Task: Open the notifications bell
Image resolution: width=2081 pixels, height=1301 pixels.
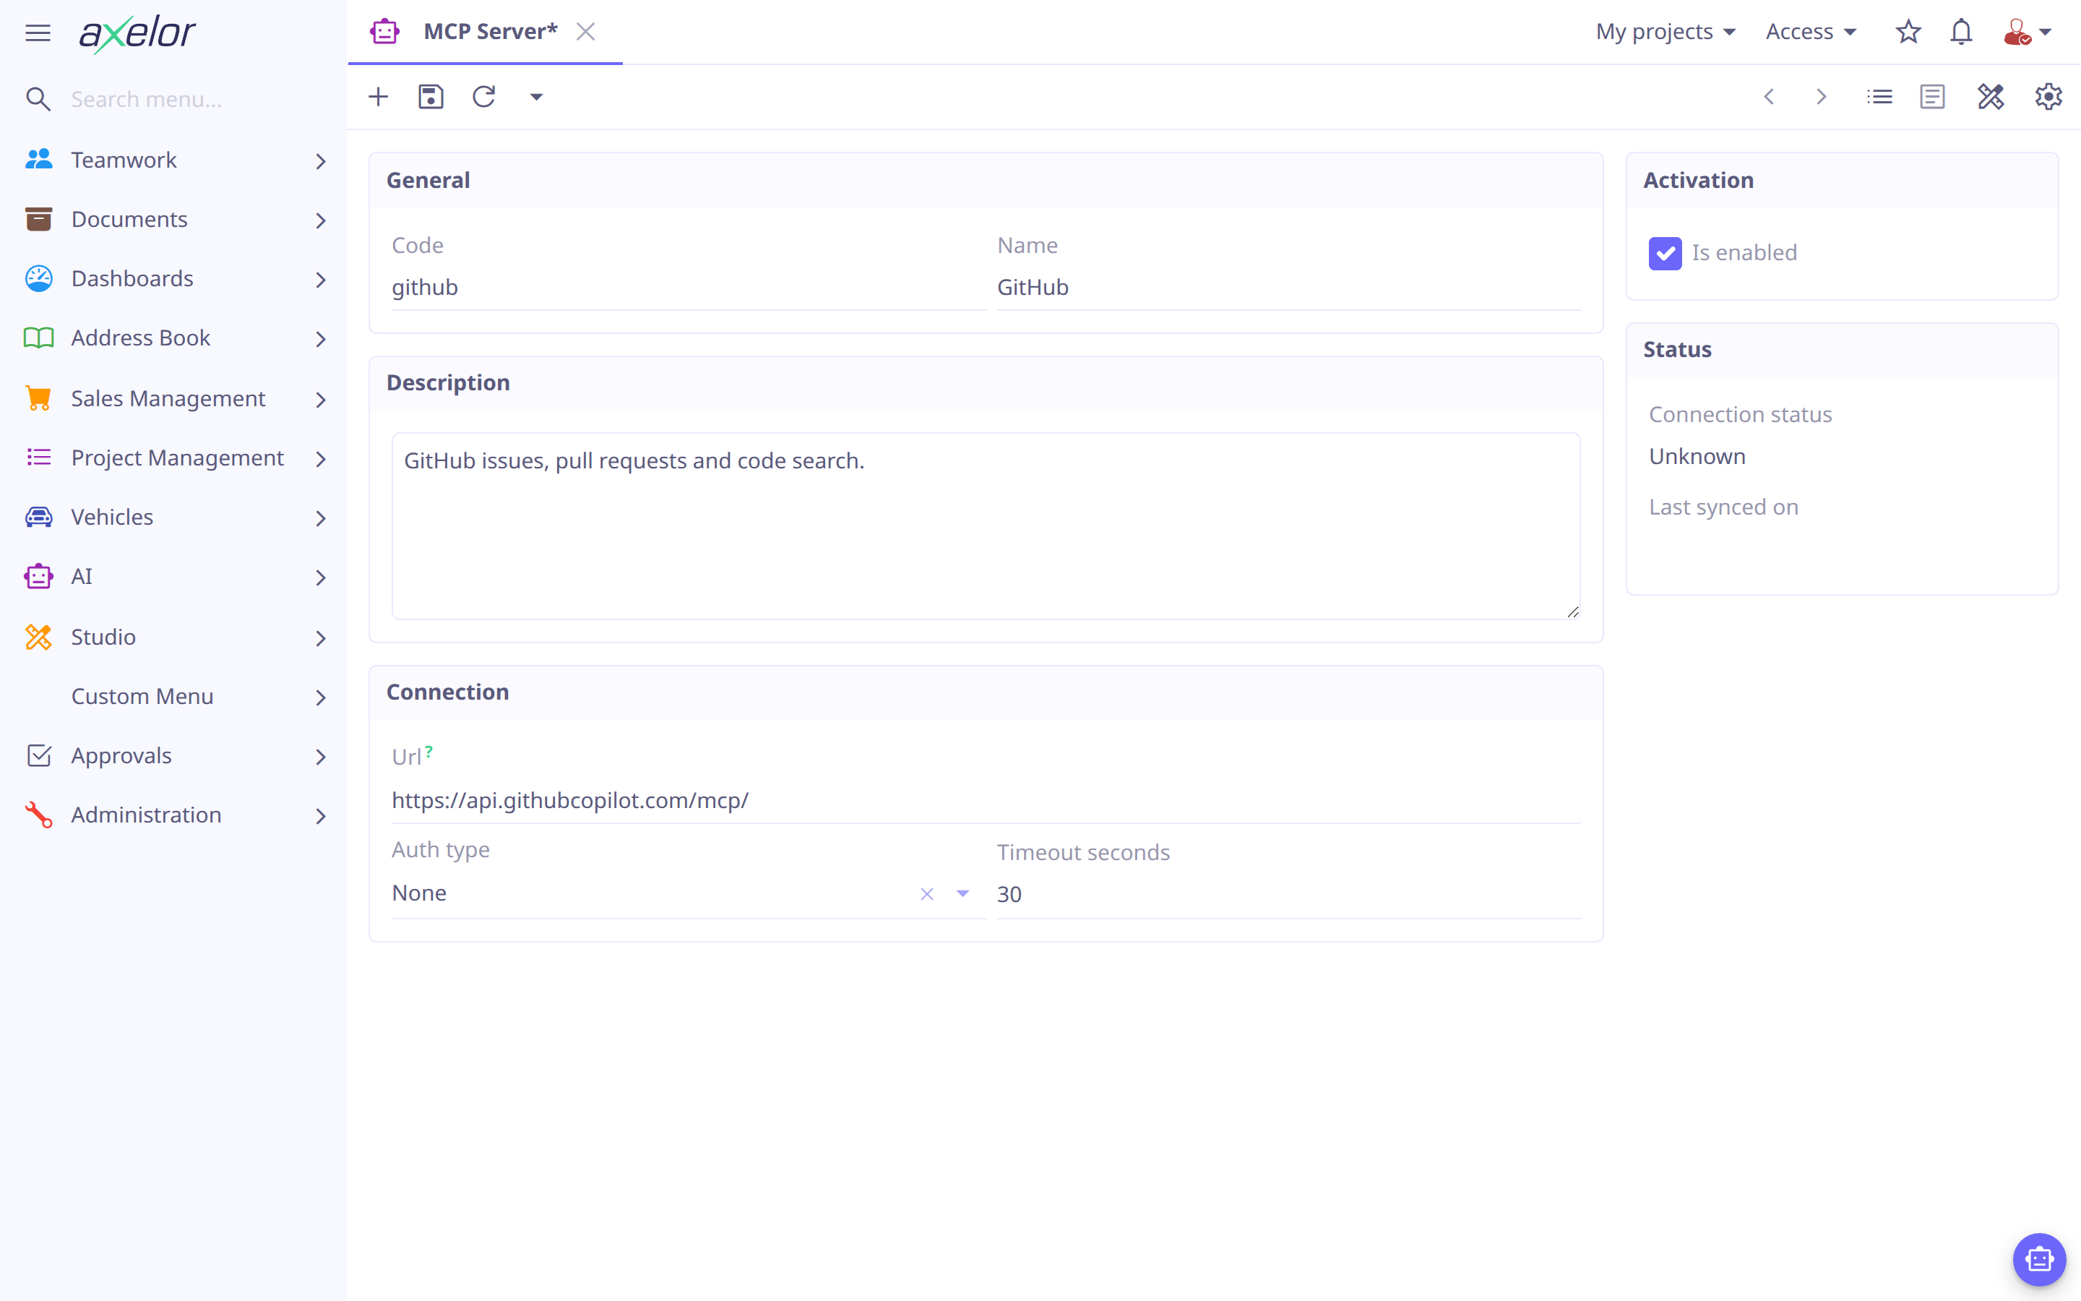Action: click(1962, 32)
